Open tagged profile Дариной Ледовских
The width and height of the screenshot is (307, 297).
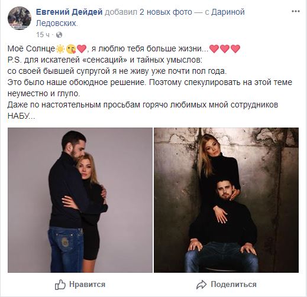[x=140, y=18]
